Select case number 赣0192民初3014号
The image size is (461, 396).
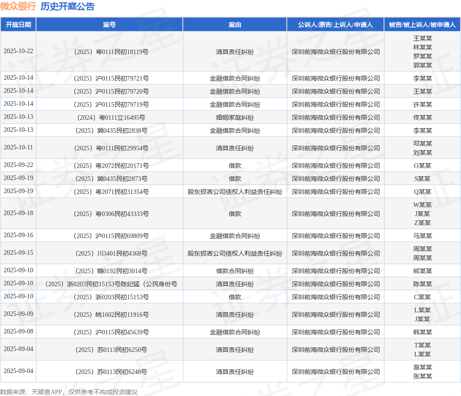click(x=111, y=271)
